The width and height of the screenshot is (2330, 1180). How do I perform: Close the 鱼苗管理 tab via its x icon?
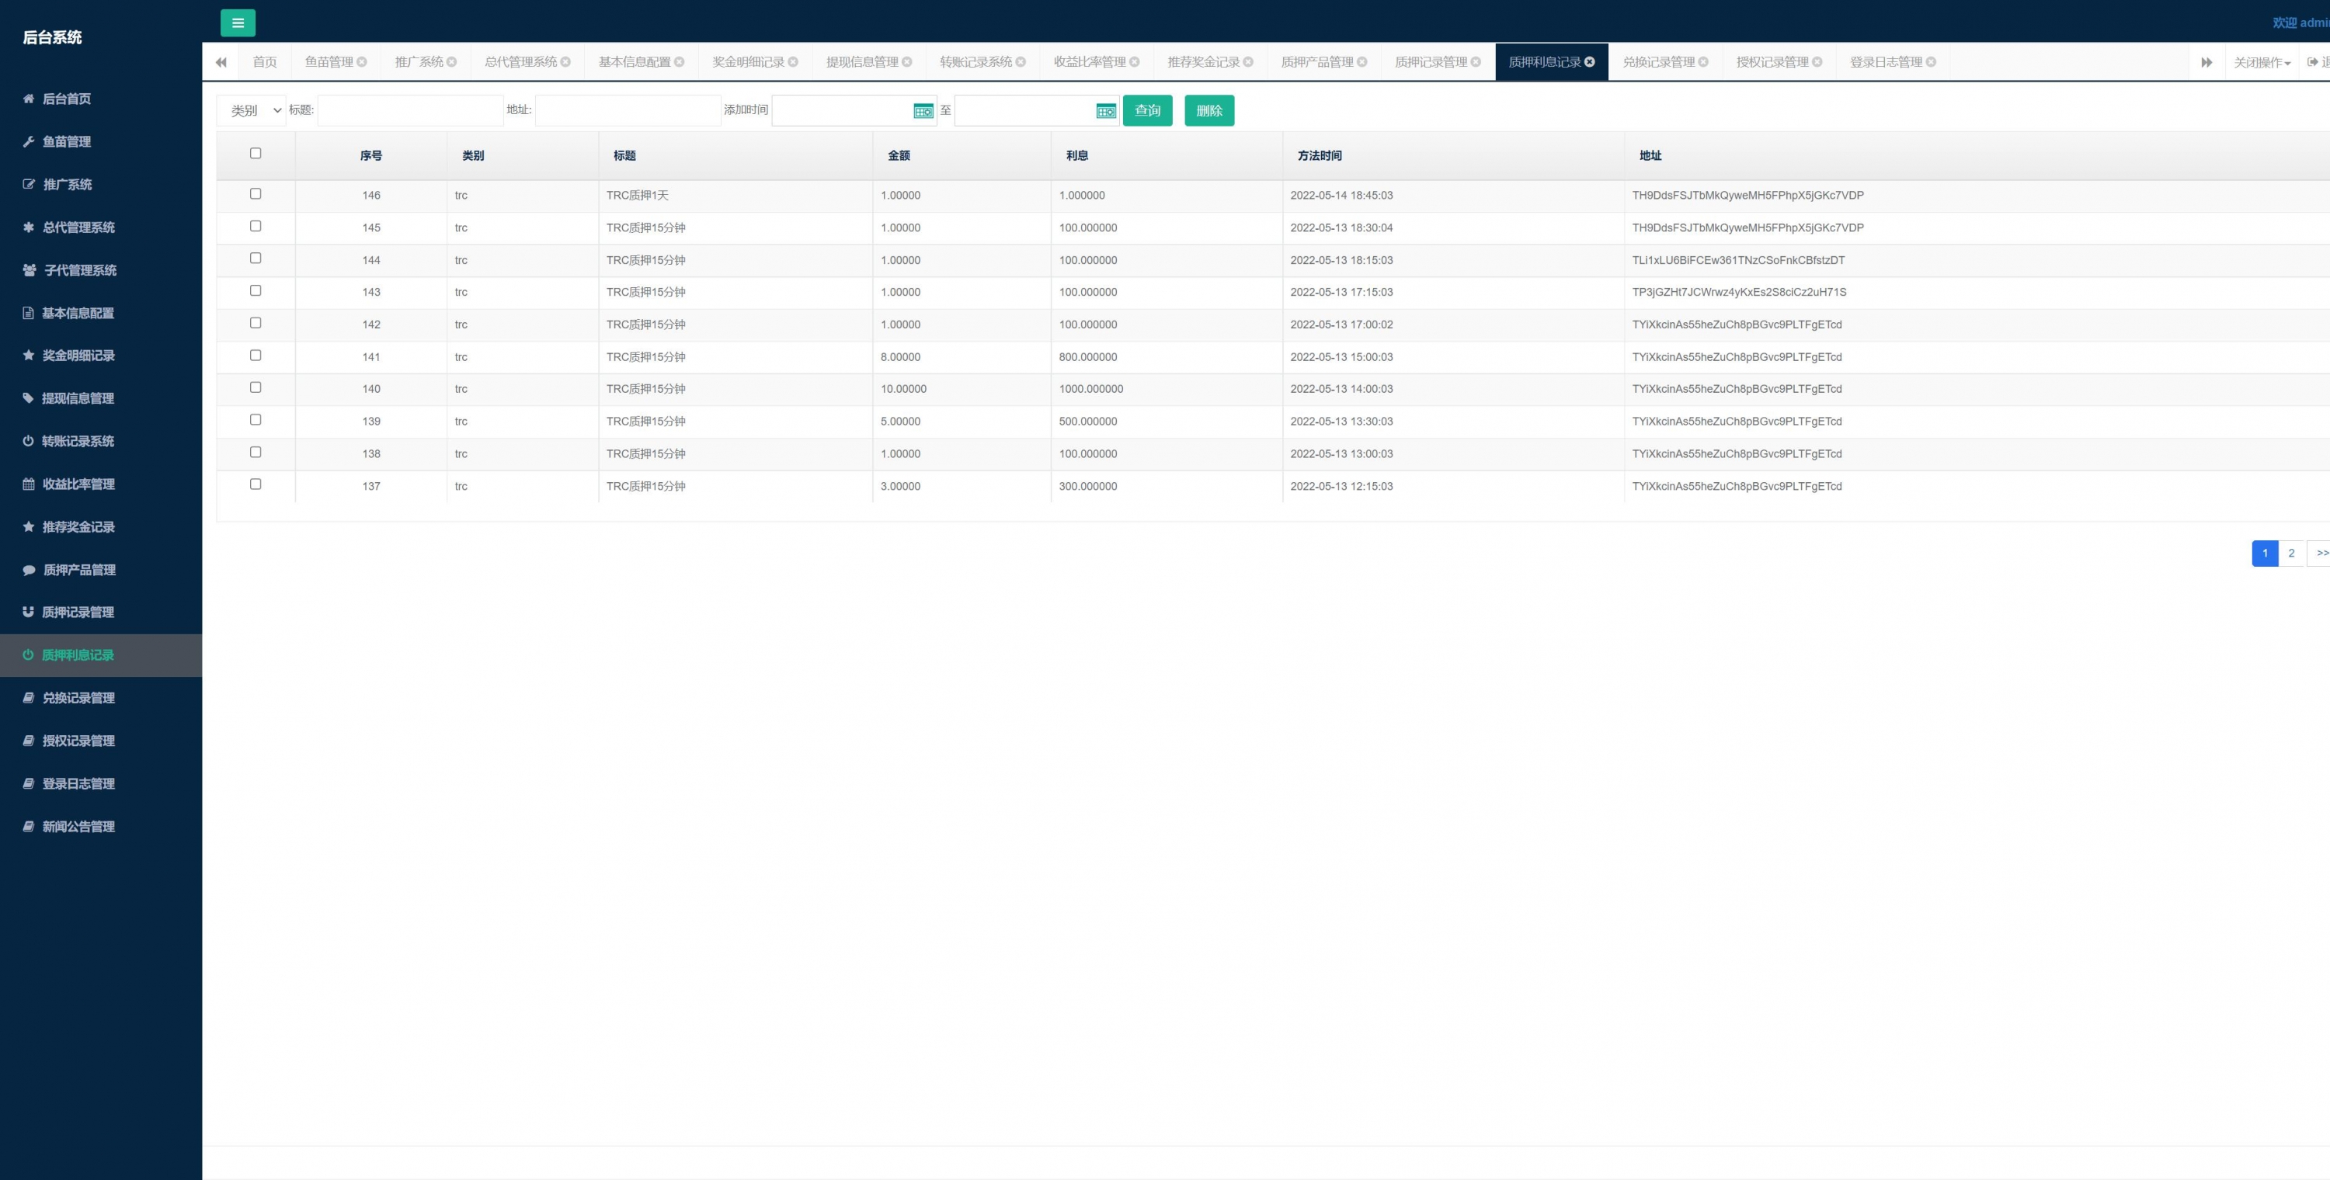pyautogui.click(x=362, y=61)
